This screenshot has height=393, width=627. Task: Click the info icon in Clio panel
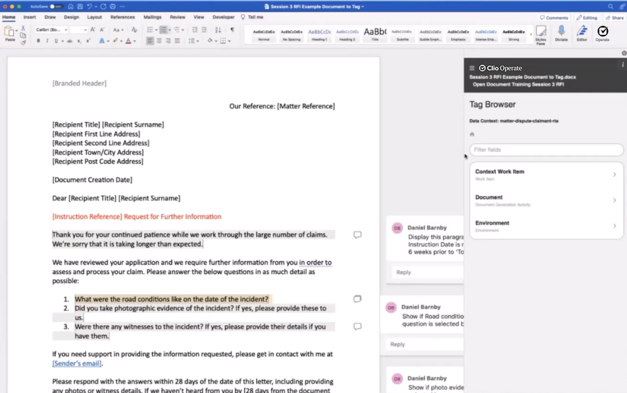(x=623, y=64)
